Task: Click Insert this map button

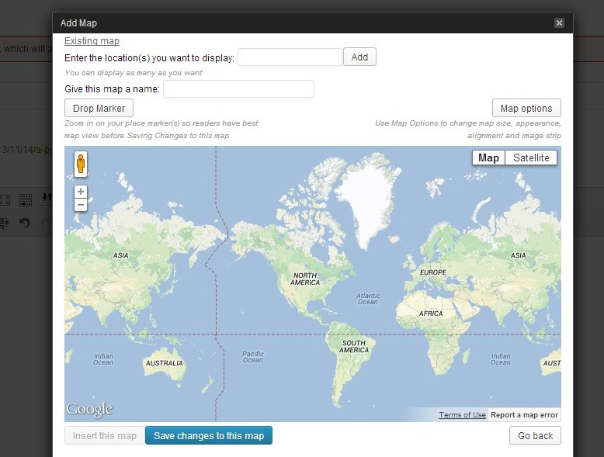Action: (105, 435)
